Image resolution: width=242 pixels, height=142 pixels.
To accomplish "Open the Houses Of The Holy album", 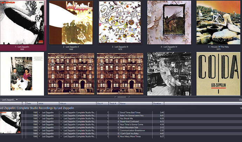I will click(218, 23).
